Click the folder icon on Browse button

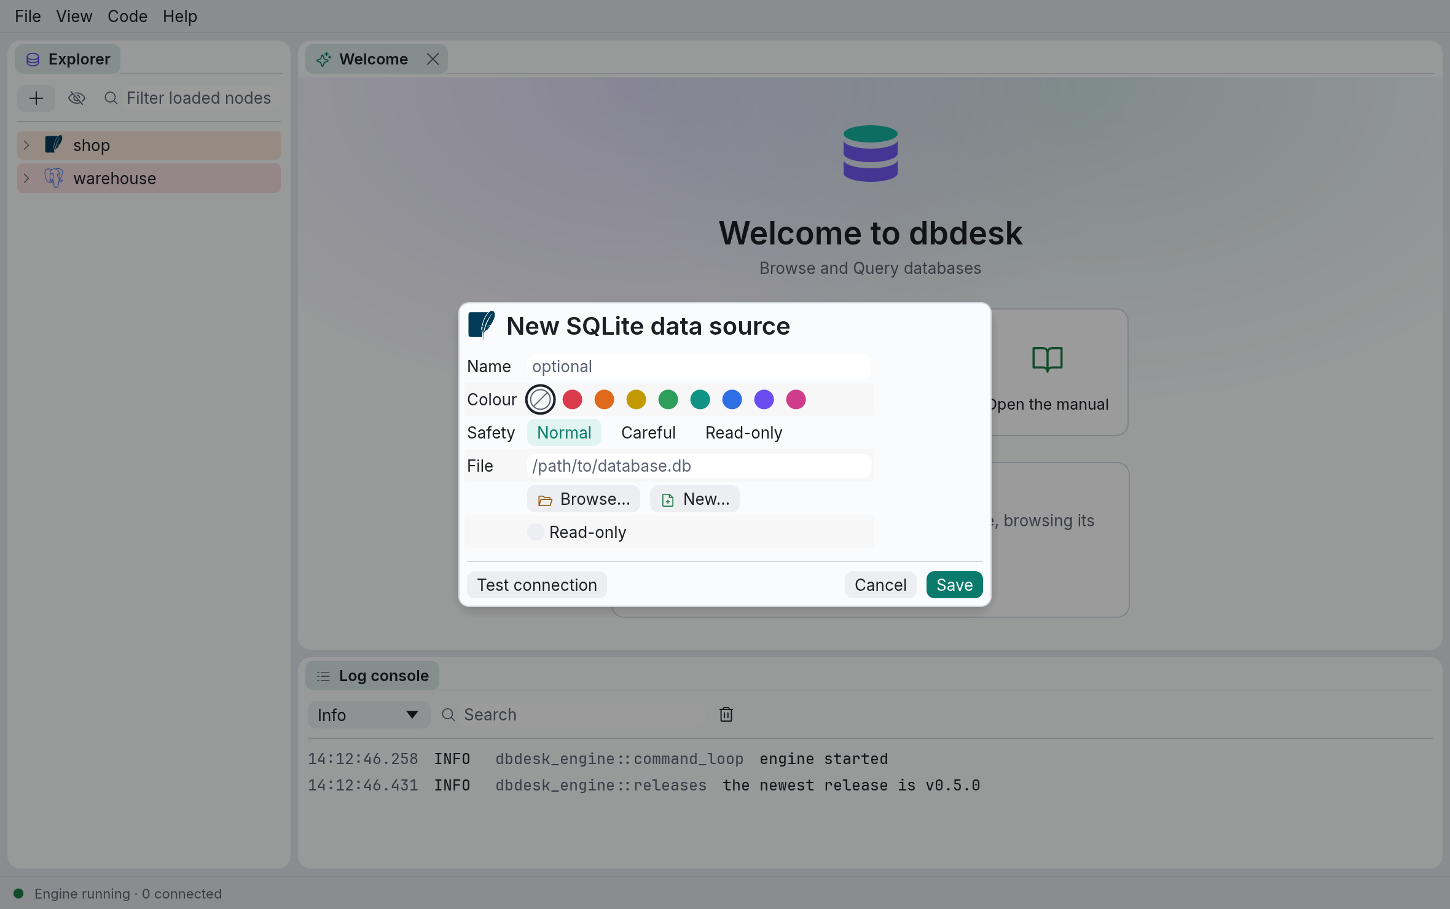pyautogui.click(x=545, y=500)
